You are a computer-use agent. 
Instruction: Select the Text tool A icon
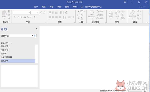(78, 18)
